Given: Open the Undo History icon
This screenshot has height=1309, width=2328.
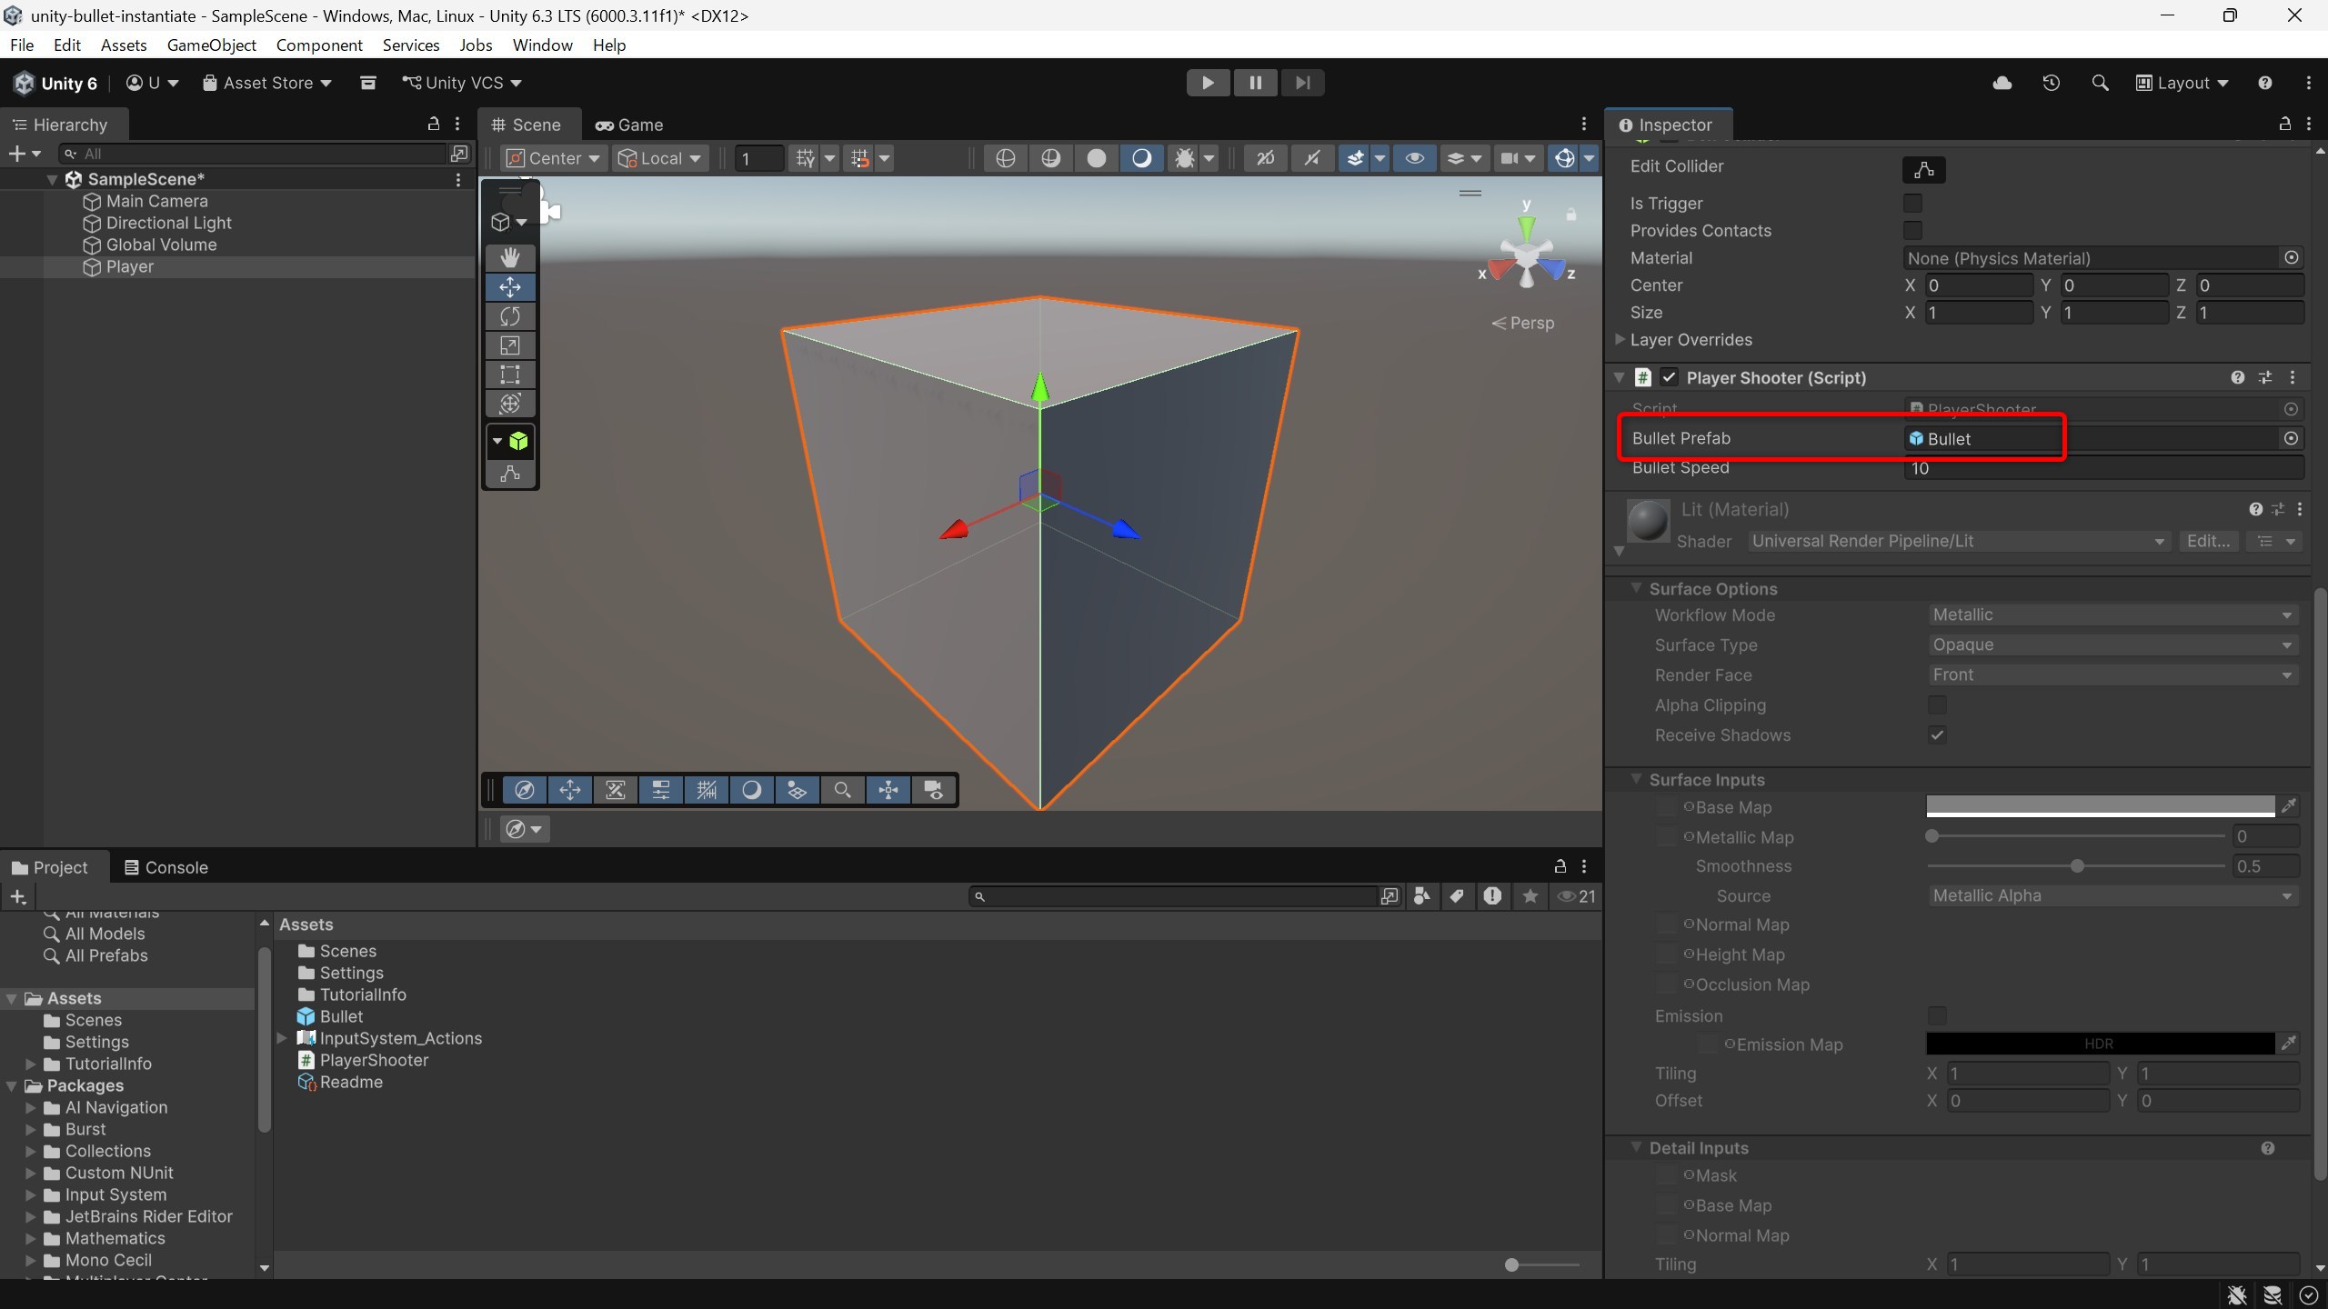Looking at the screenshot, I should pyautogui.click(x=2051, y=83).
